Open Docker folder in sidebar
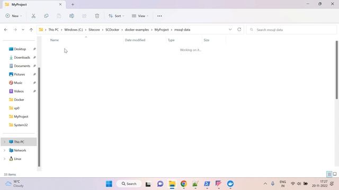The height and width of the screenshot is (190, 339). (20, 100)
